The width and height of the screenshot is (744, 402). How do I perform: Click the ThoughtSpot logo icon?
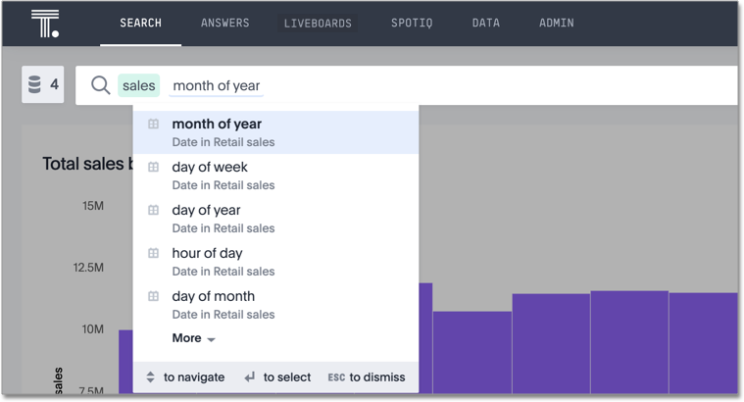pyautogui.click(x=45, y=24)
